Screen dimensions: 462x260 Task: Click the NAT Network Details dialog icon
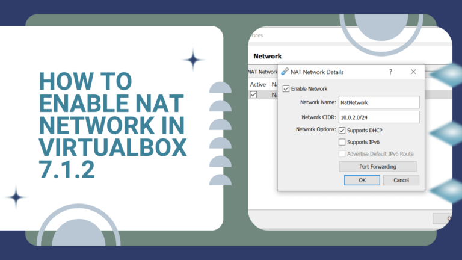285,72
